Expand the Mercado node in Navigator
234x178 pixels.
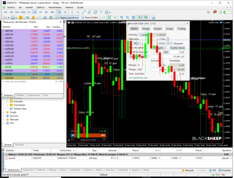pyautogui.click(x=4, y=120)
